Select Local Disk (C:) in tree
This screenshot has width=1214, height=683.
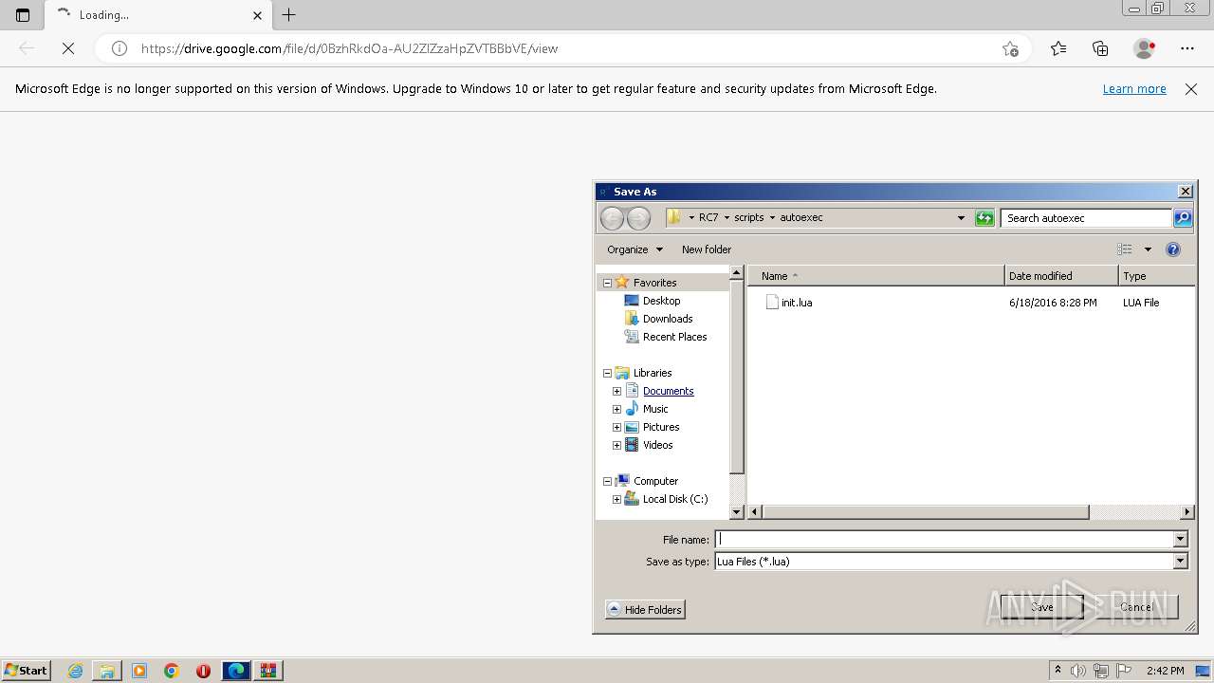(x=674, y=499)
